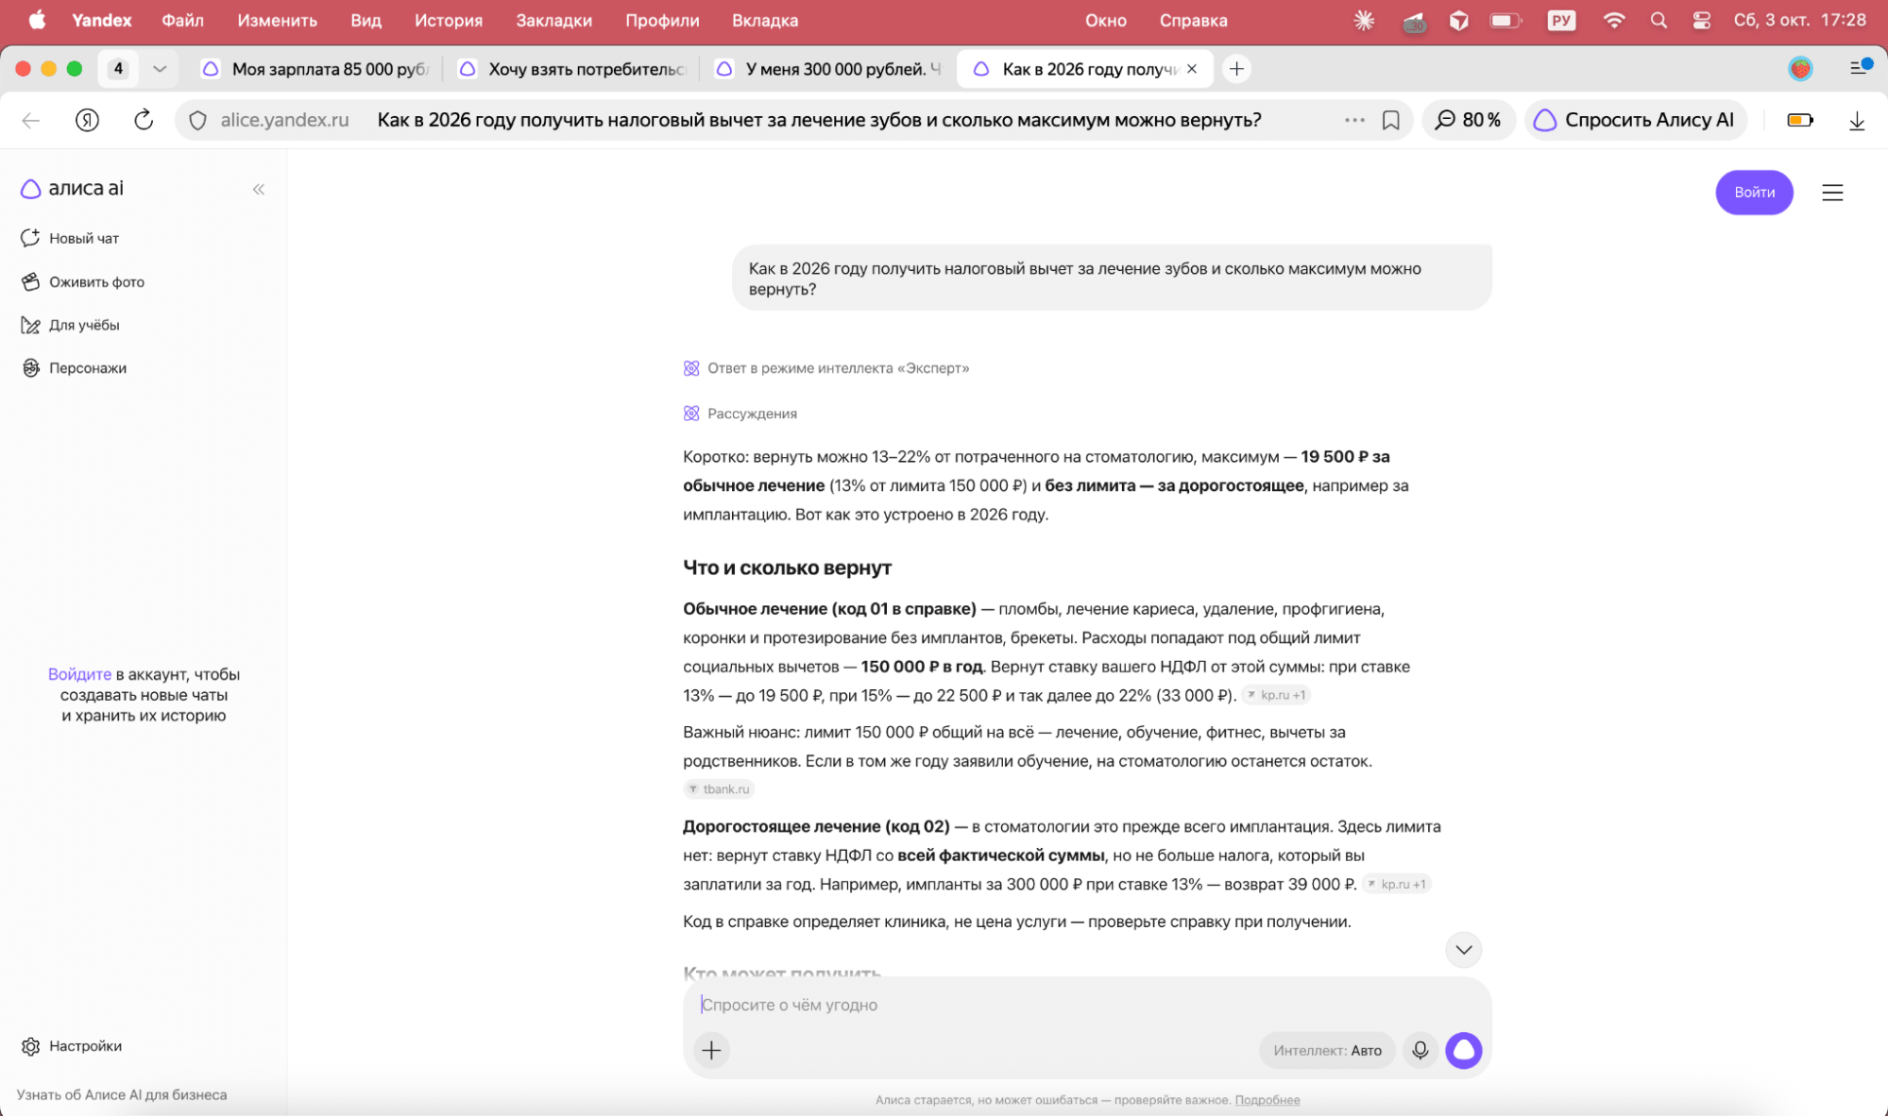Go back with the browser back arrow
The height and width of the screenshot is (1117, 1888).
[x=31, y=120]
